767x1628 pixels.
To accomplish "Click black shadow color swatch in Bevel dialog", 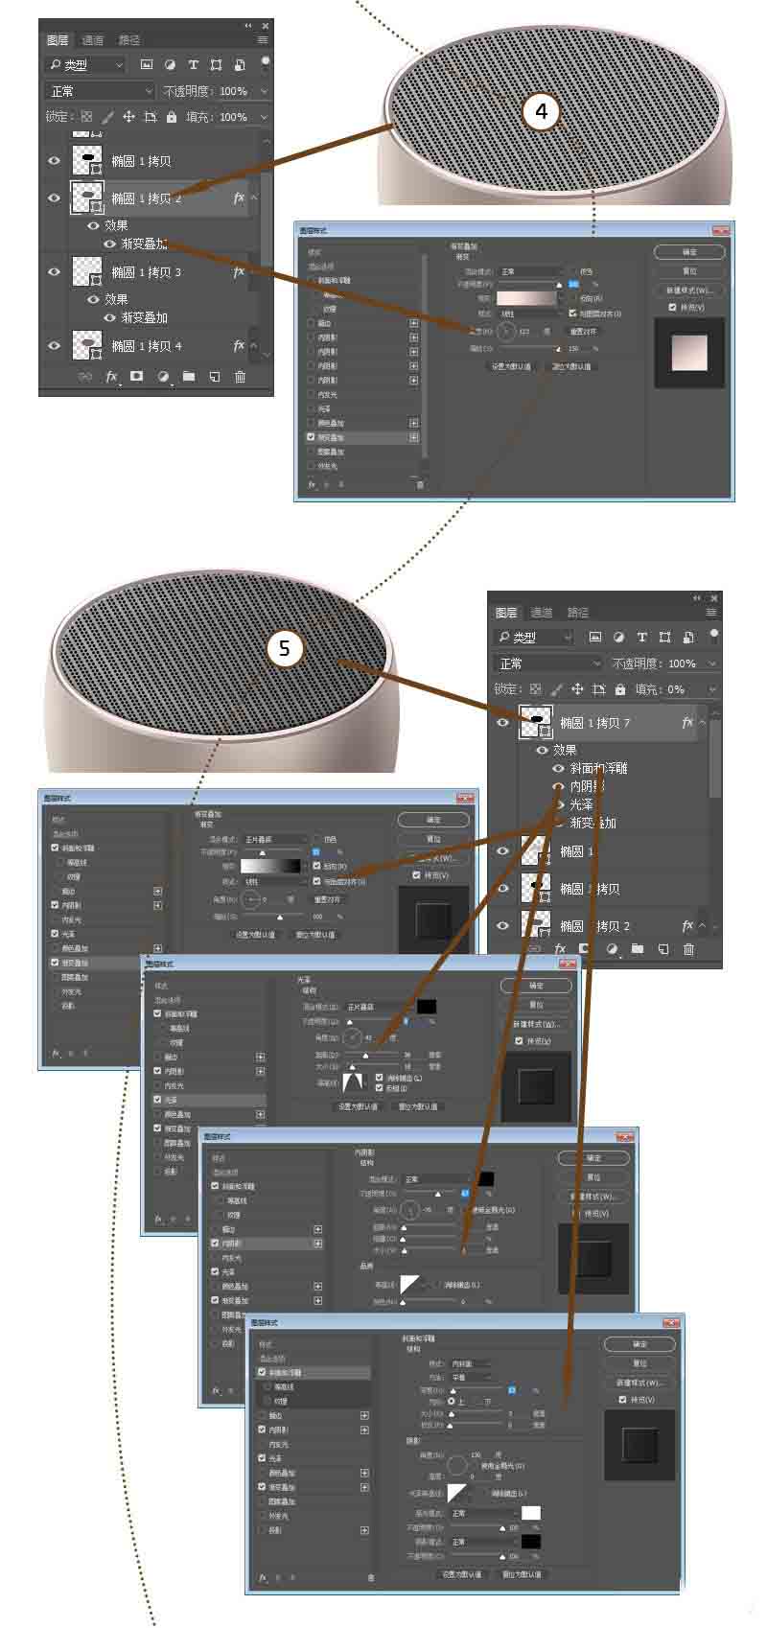I will [x=531, y=1542].
